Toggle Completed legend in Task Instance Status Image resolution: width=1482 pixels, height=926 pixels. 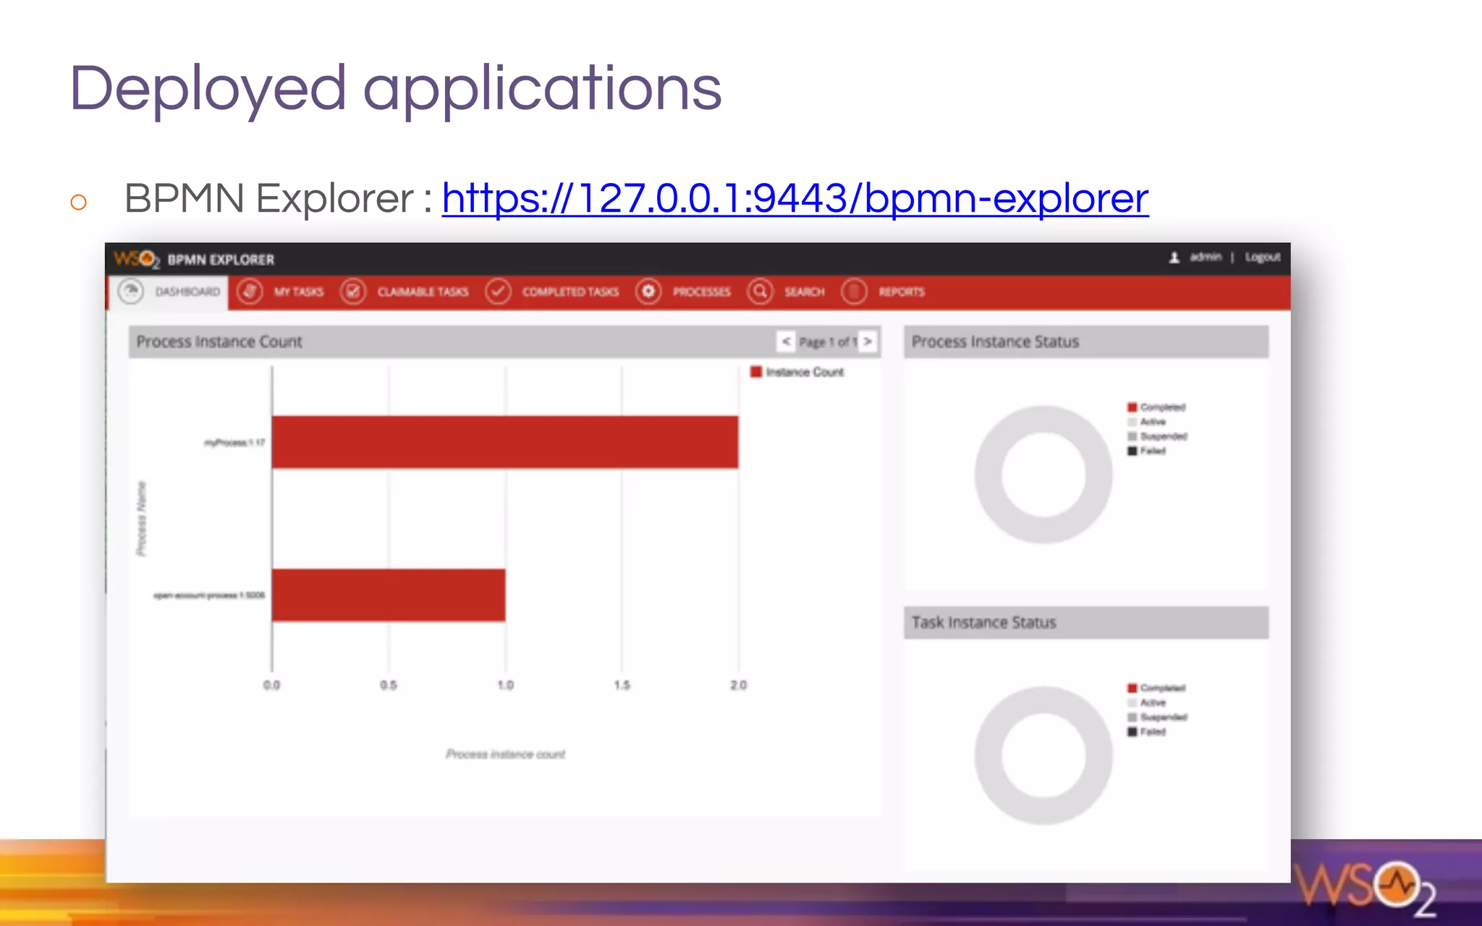click(1156, 688)
